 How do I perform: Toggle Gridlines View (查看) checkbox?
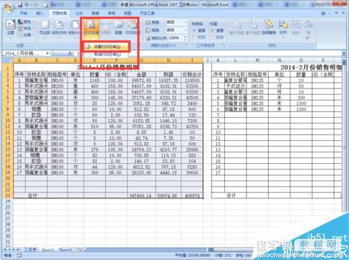click(x=194, y=31)
